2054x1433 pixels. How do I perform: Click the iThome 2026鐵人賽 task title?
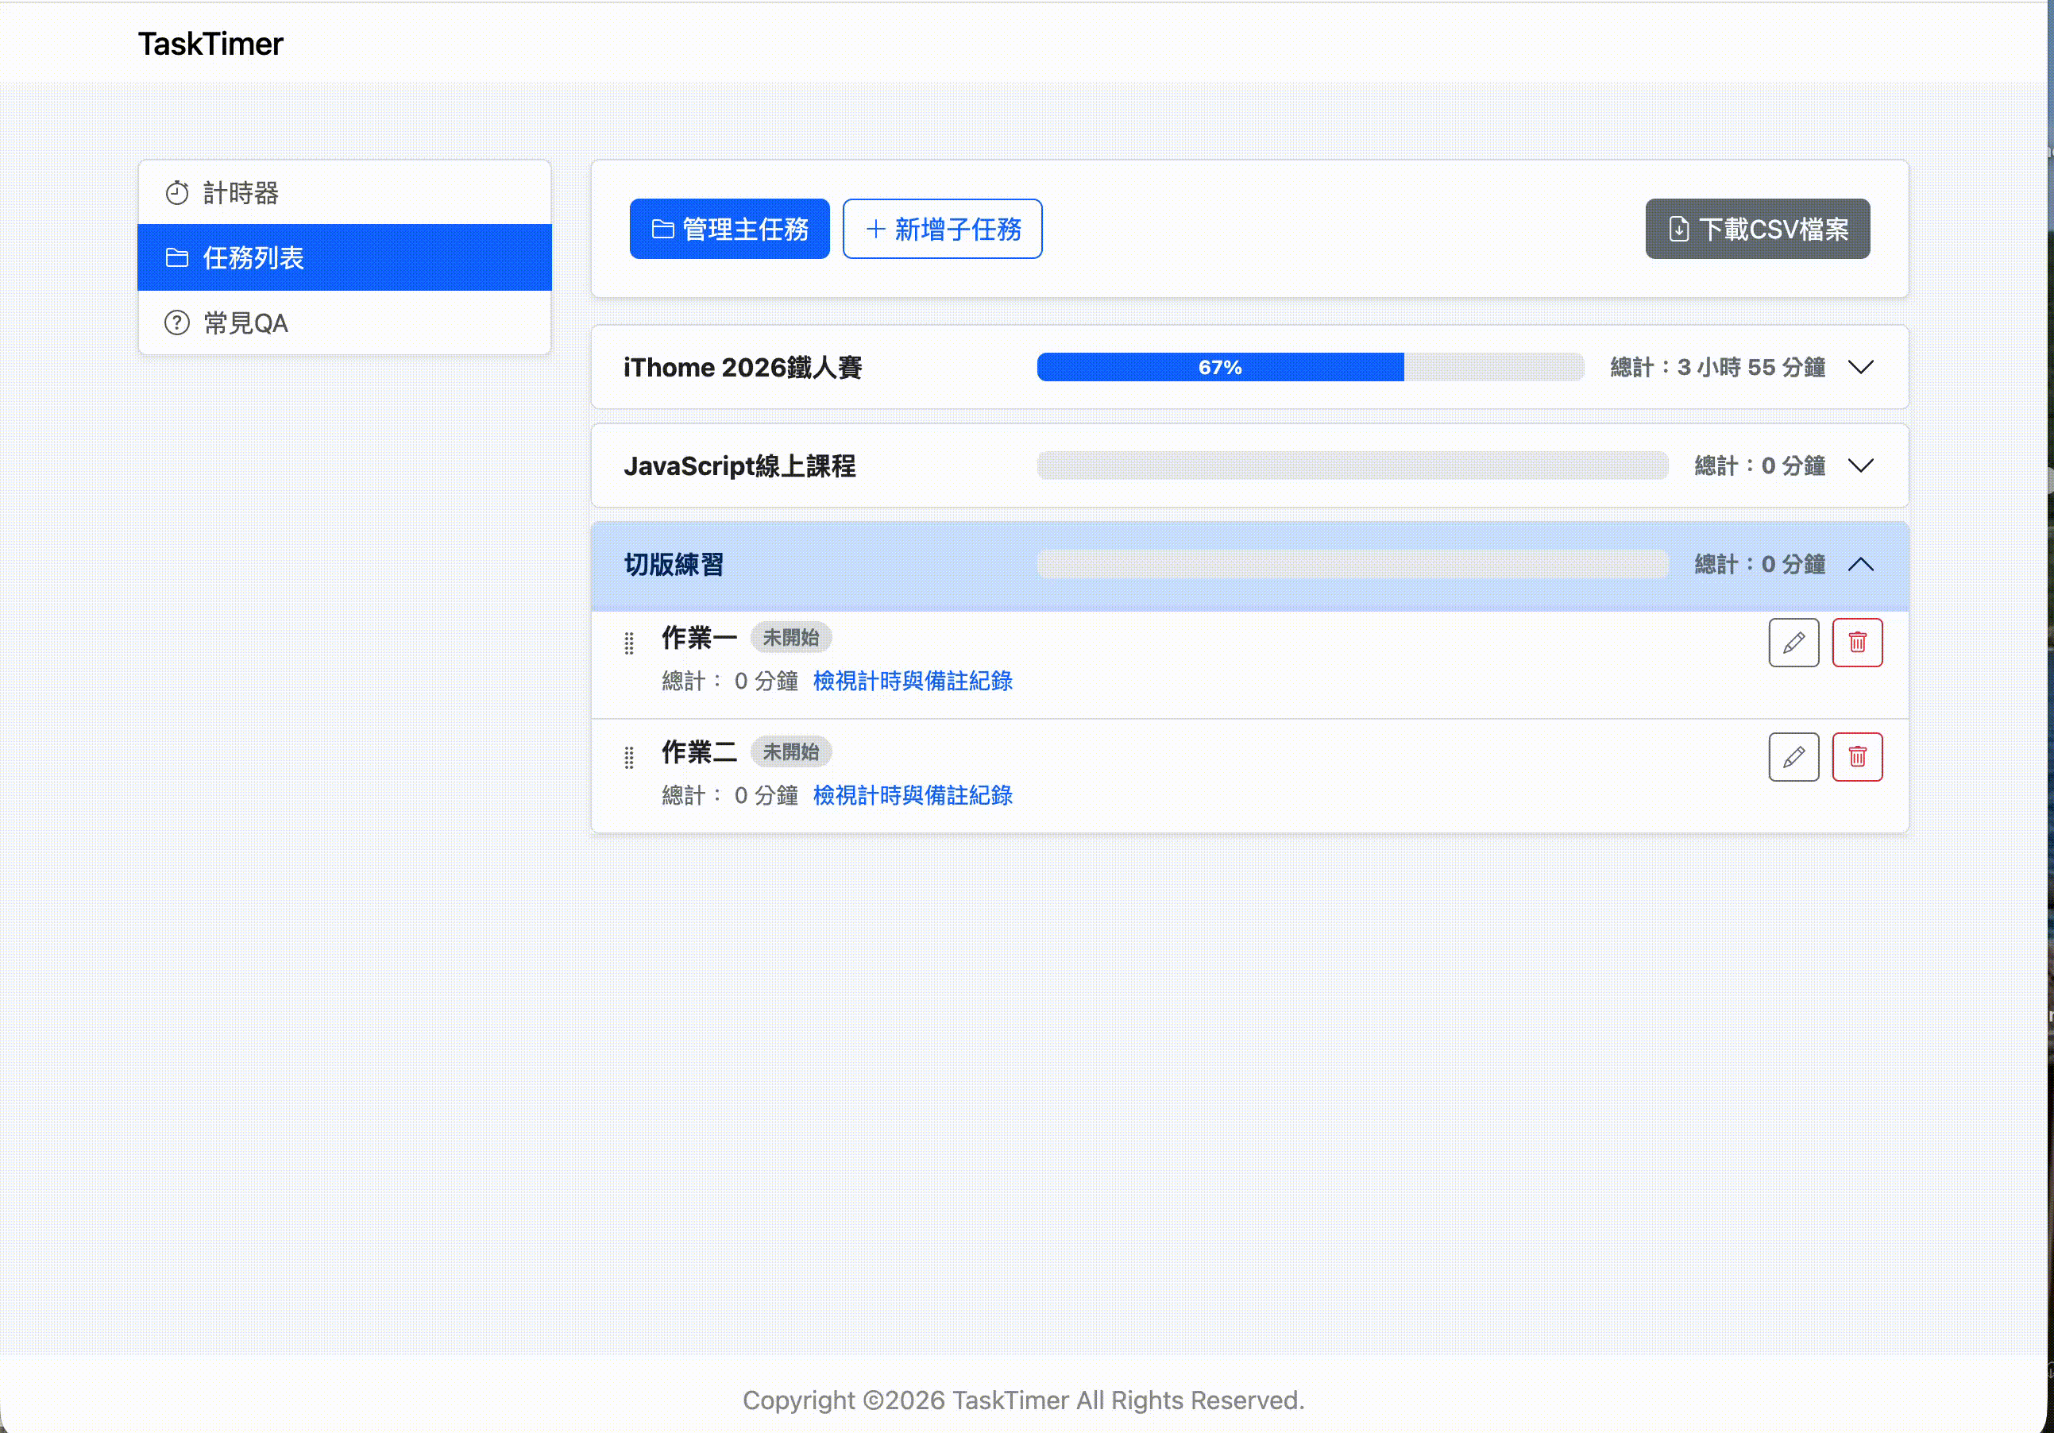743,368
